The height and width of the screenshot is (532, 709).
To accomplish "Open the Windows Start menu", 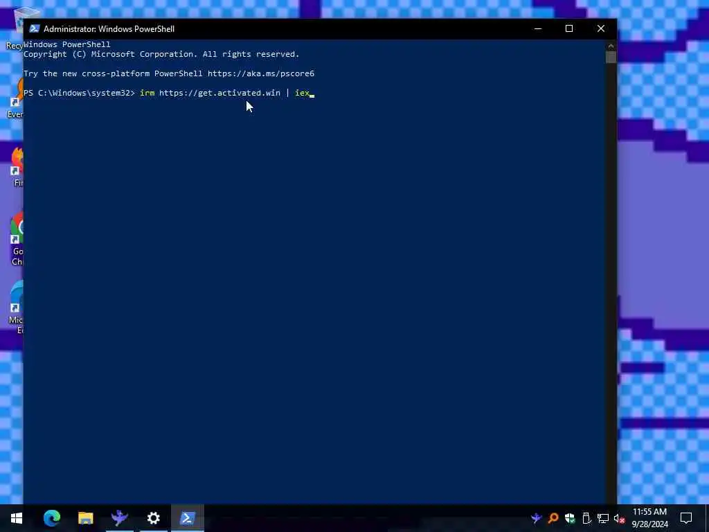I will [17, 518].
